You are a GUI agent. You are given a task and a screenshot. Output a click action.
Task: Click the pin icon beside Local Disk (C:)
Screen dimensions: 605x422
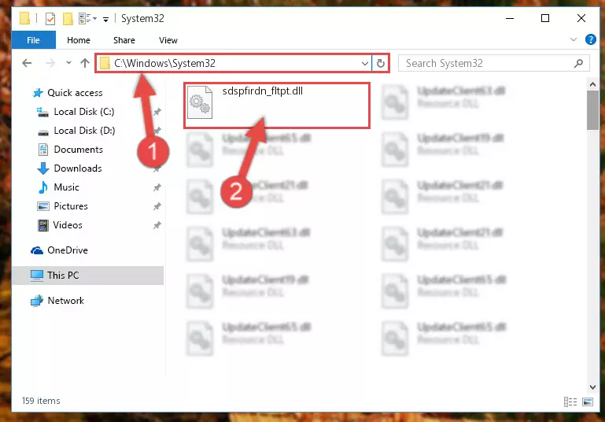tap(157, 112)
